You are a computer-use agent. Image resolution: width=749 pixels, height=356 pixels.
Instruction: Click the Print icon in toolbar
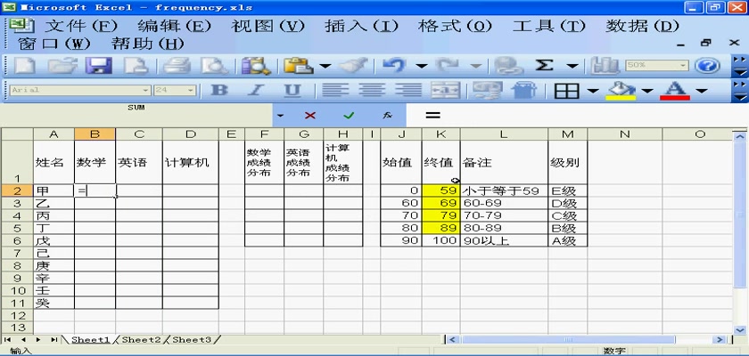tap(177, 66)
